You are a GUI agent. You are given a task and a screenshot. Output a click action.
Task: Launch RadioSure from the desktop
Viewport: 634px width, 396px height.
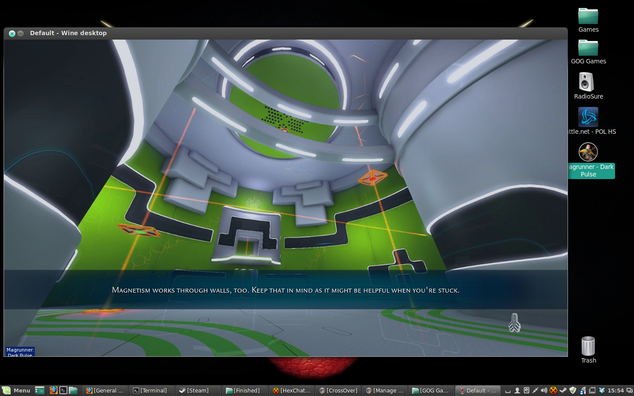click(586, 82)
